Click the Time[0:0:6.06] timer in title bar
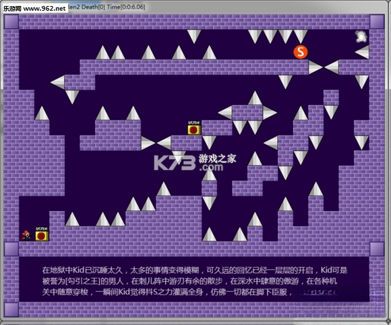391x325 pixels. click(126, 7)
